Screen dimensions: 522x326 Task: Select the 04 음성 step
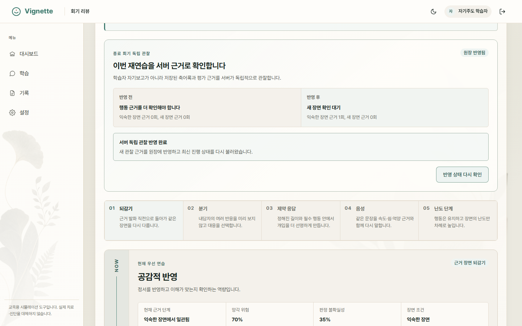(x=379, y=221)
